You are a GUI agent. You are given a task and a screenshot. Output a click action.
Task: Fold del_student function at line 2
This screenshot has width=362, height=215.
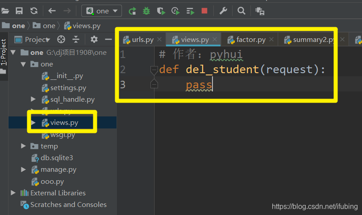(154, 70)
